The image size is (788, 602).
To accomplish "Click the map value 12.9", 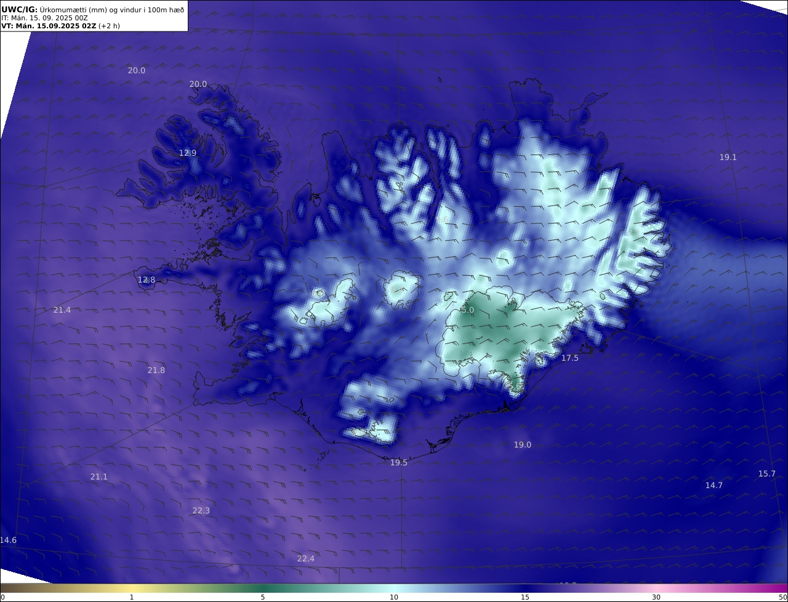I will (188, 153).
